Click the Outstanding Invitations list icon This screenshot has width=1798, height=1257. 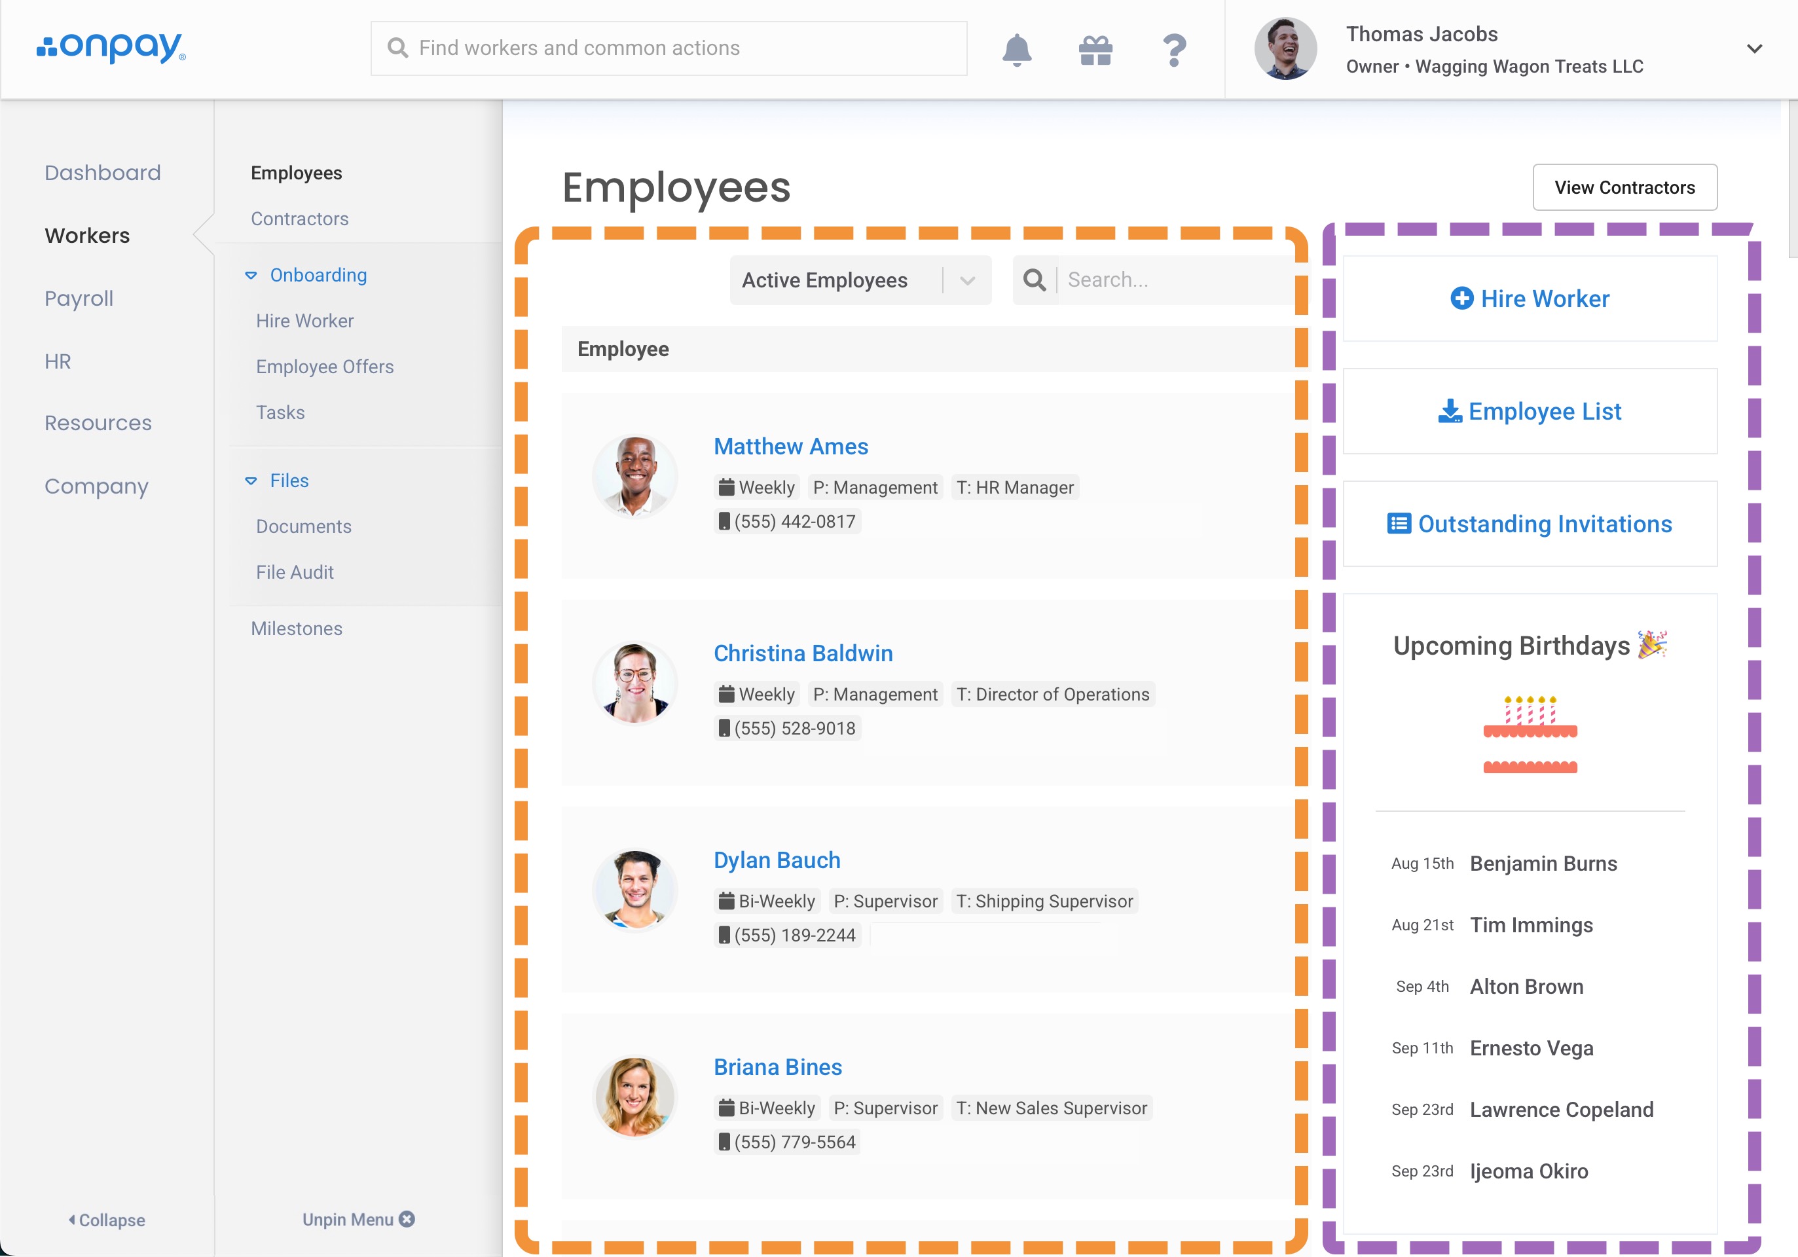(x=1399, y=523)
